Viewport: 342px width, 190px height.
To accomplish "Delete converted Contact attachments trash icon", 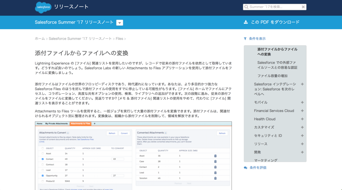I will [215, 167].
